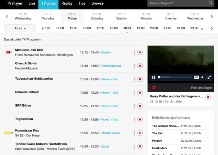Viewport: 218px width, 155px height.
Task: Select Sunday 30.10 date
Action: coord(122,16)
